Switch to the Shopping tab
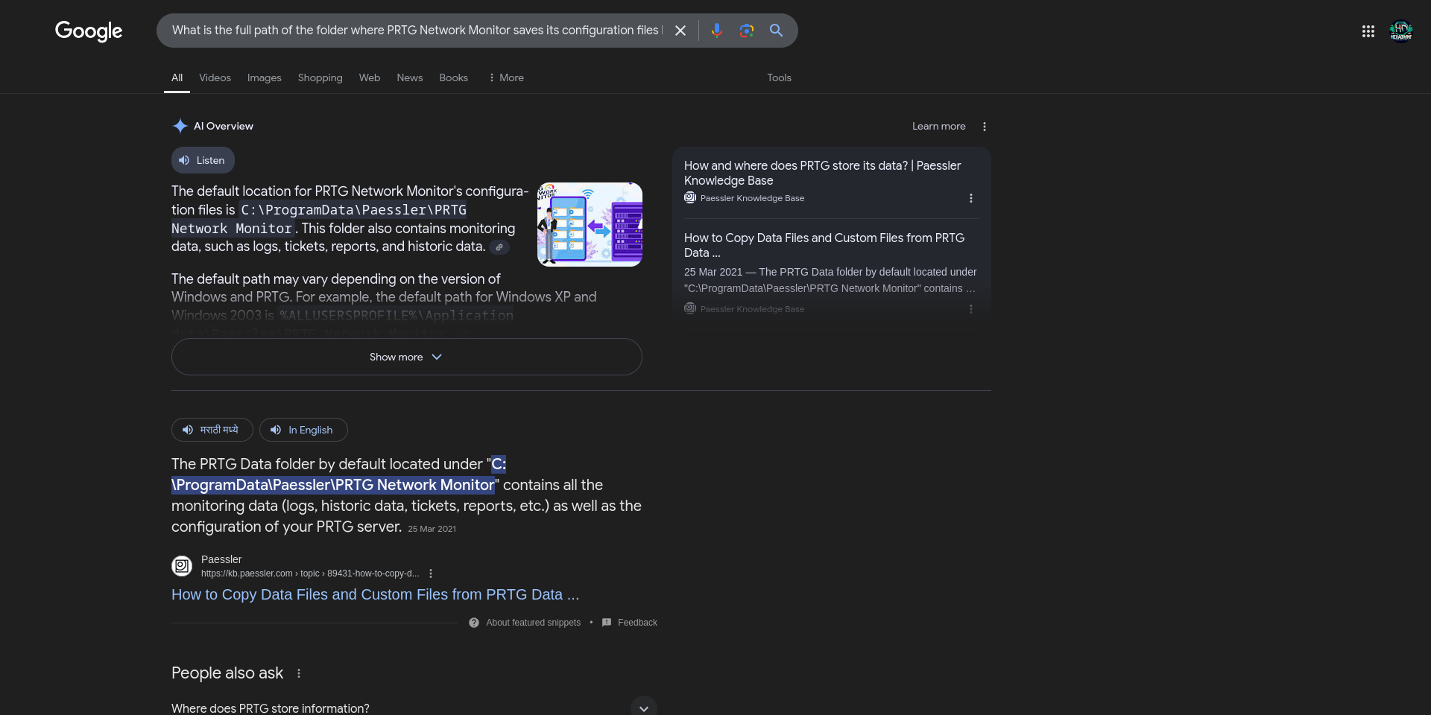The width and height of the screenshot is (1431, 715). point(320,77)
